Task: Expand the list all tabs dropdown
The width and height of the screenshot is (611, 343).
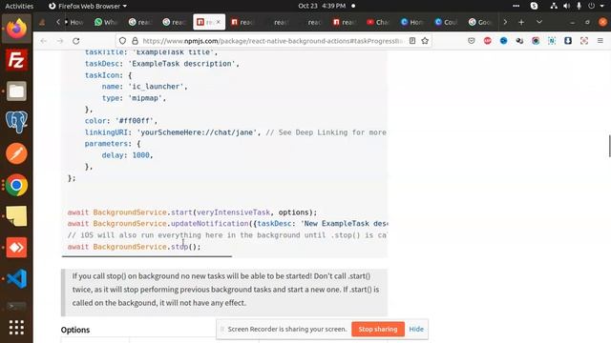Action: pyautogui.click(x=539, y=22)
